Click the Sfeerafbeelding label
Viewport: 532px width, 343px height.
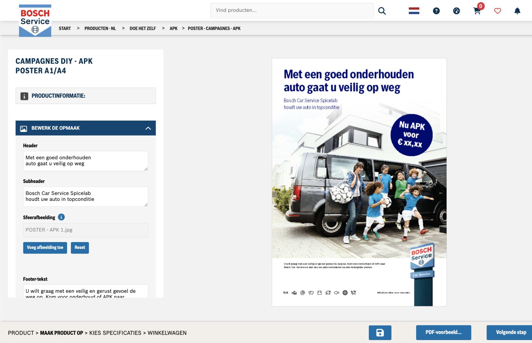click(x=39, y=217)
